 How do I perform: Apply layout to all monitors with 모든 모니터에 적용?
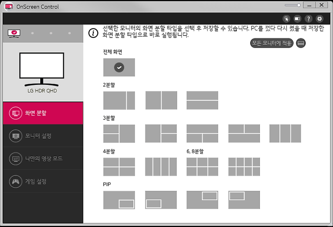click(x=271, y=43)
